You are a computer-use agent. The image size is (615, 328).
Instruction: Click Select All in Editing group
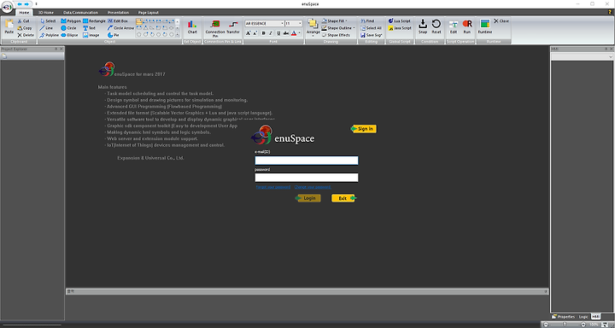coord(371,28)
